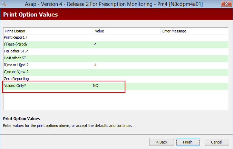This screenshot has height=149, width=233.
Task: Cancel the print options wizard
Action: (217, 142)
